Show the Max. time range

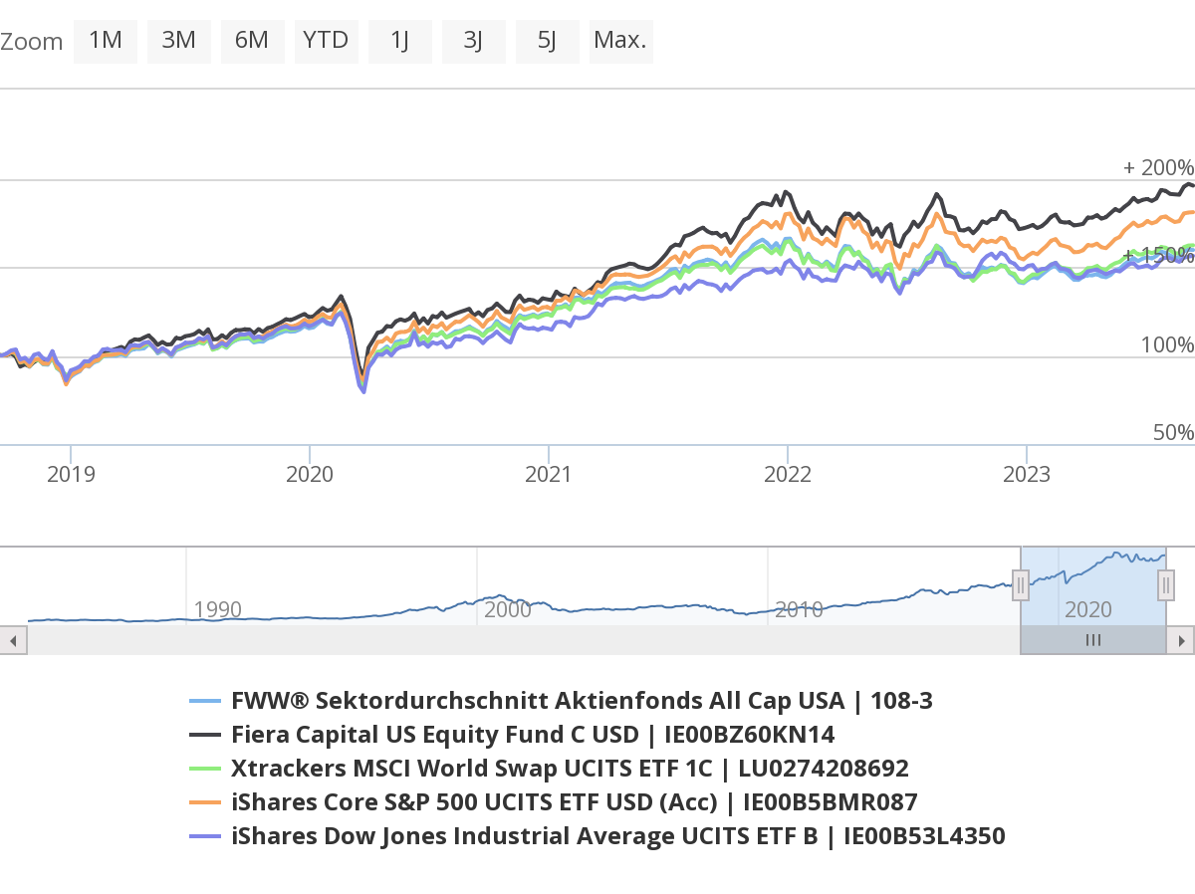pyautogui.click(x=621, y=41)
